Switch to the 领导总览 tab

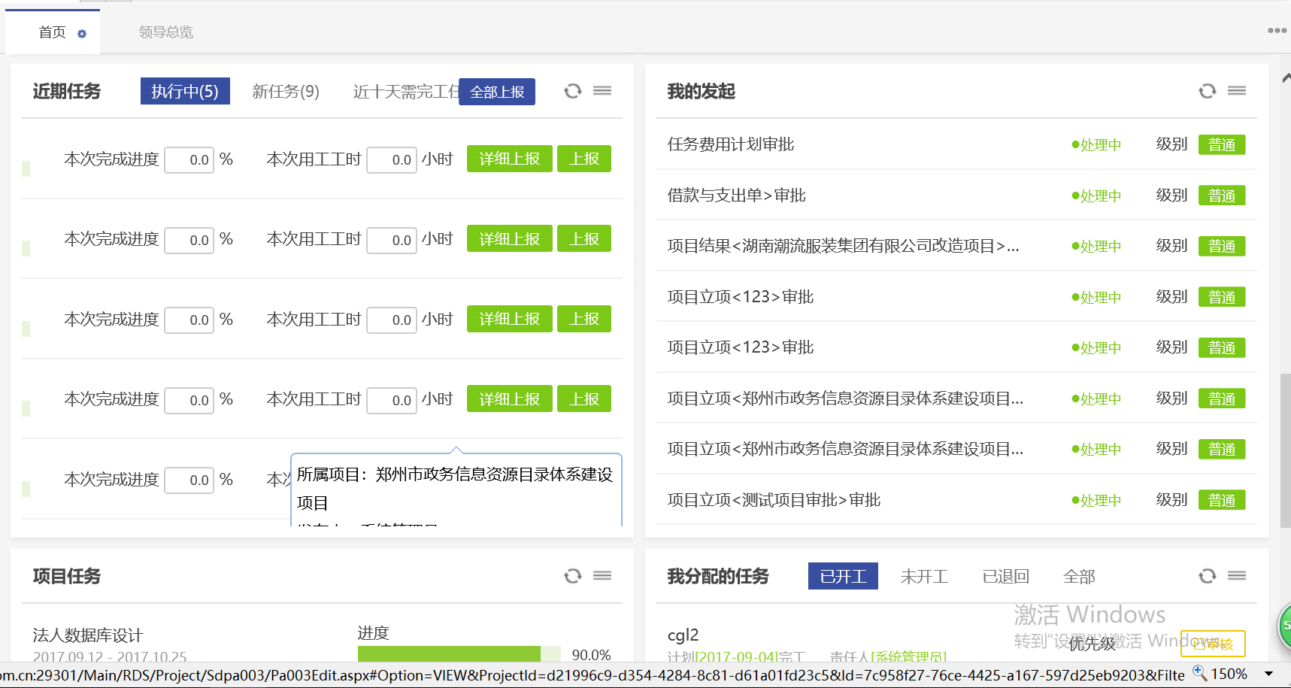tap(165, 32)
